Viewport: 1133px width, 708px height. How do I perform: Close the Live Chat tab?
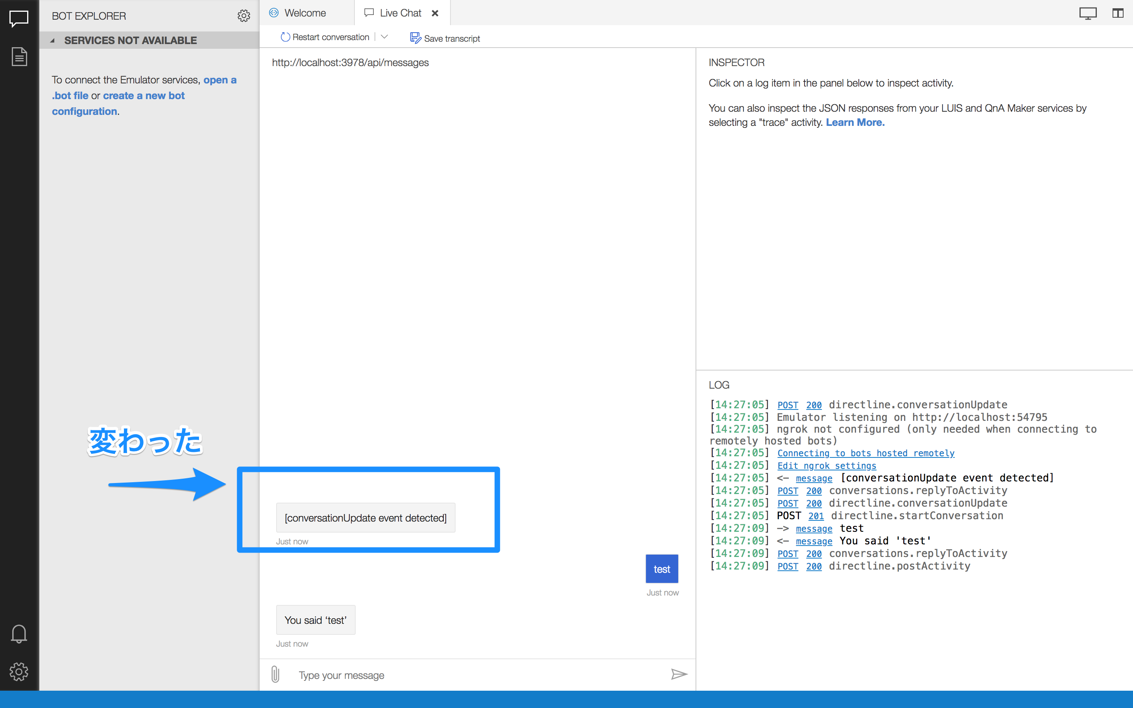(435, 13)
